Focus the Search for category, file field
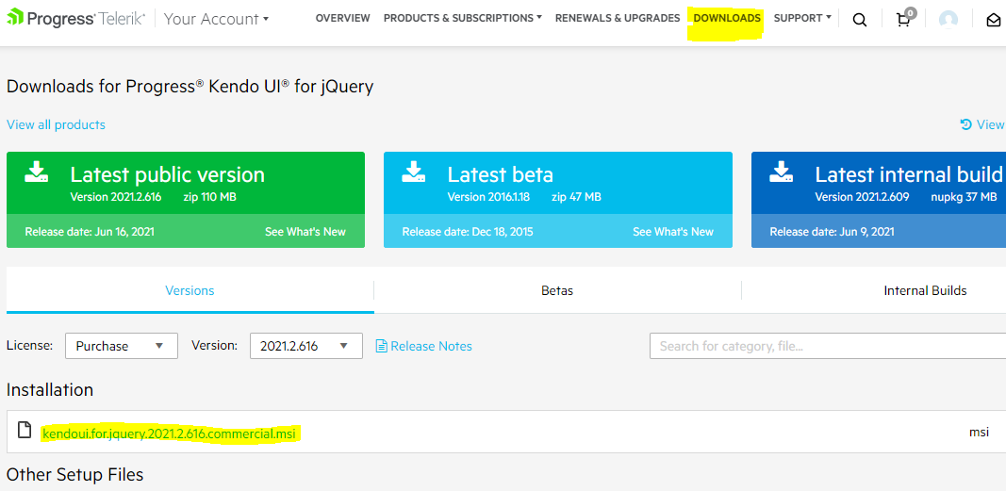 [828, 346]
